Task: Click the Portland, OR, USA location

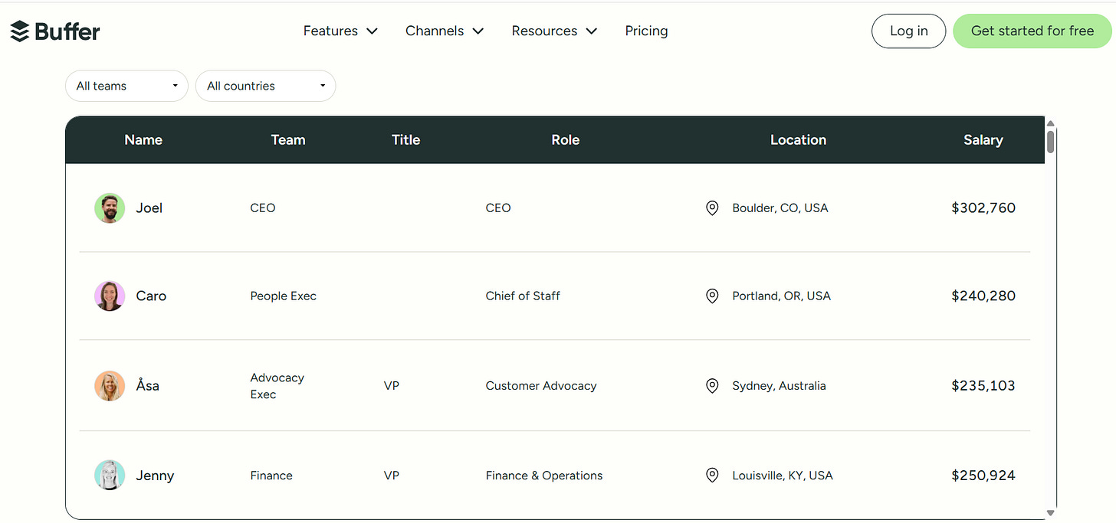Action: [781, 296]
